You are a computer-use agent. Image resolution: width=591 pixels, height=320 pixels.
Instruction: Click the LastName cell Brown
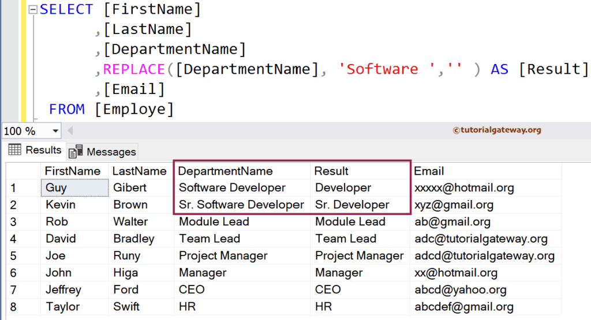pos(141,205)
